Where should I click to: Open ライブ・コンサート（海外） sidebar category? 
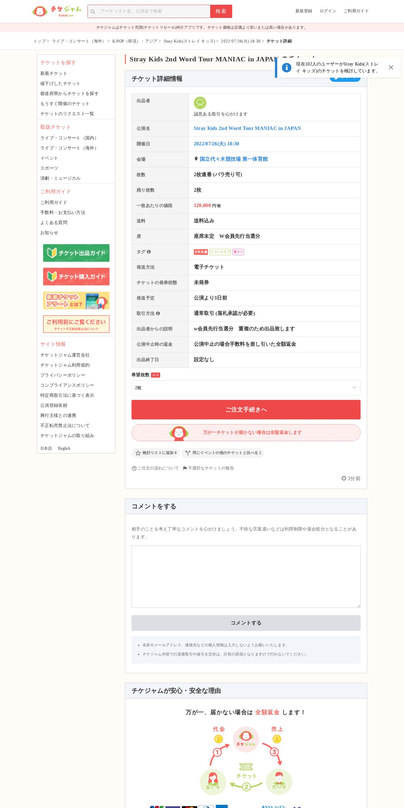(x=69, y=148)
